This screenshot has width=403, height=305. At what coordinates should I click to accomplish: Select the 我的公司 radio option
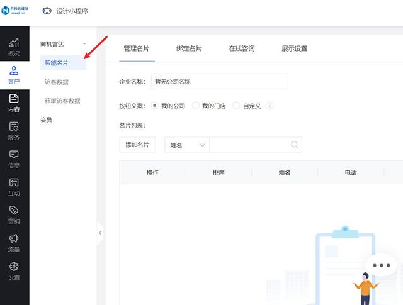155,106
